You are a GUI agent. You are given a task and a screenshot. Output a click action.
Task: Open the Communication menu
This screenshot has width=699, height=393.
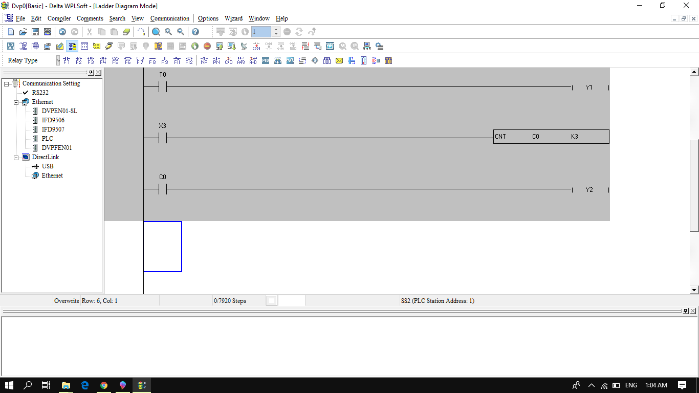coord(170,18)
